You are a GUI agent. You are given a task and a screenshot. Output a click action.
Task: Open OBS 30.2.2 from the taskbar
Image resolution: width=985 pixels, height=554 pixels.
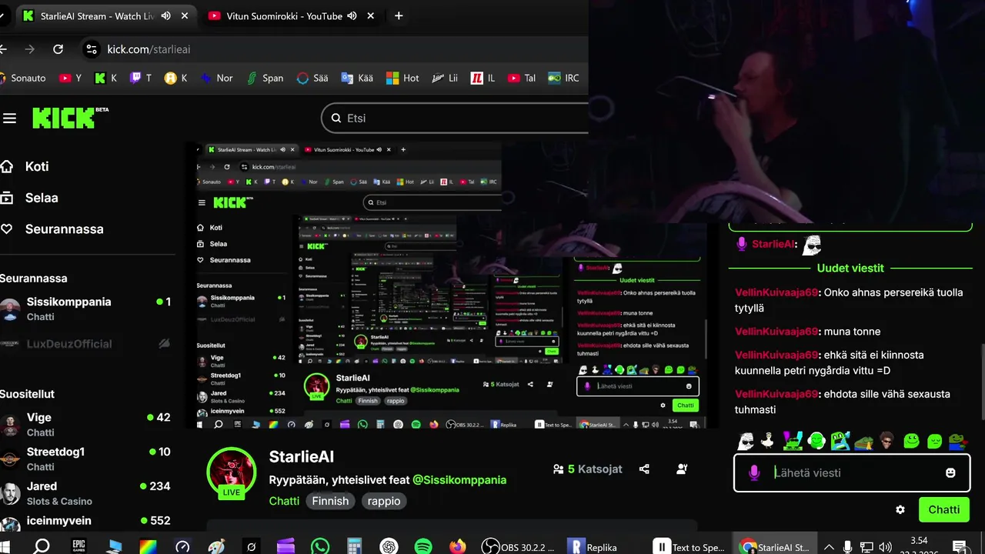tap(518, 546)
